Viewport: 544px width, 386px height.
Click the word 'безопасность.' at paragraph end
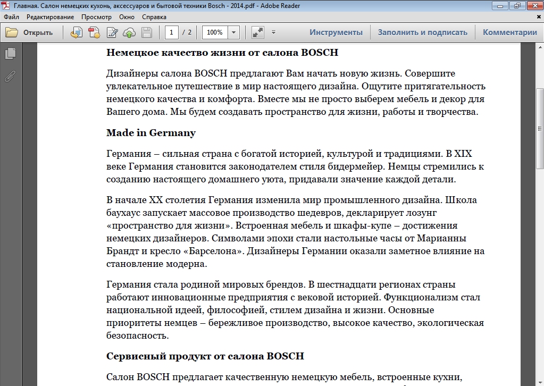(x=137, y=335)
